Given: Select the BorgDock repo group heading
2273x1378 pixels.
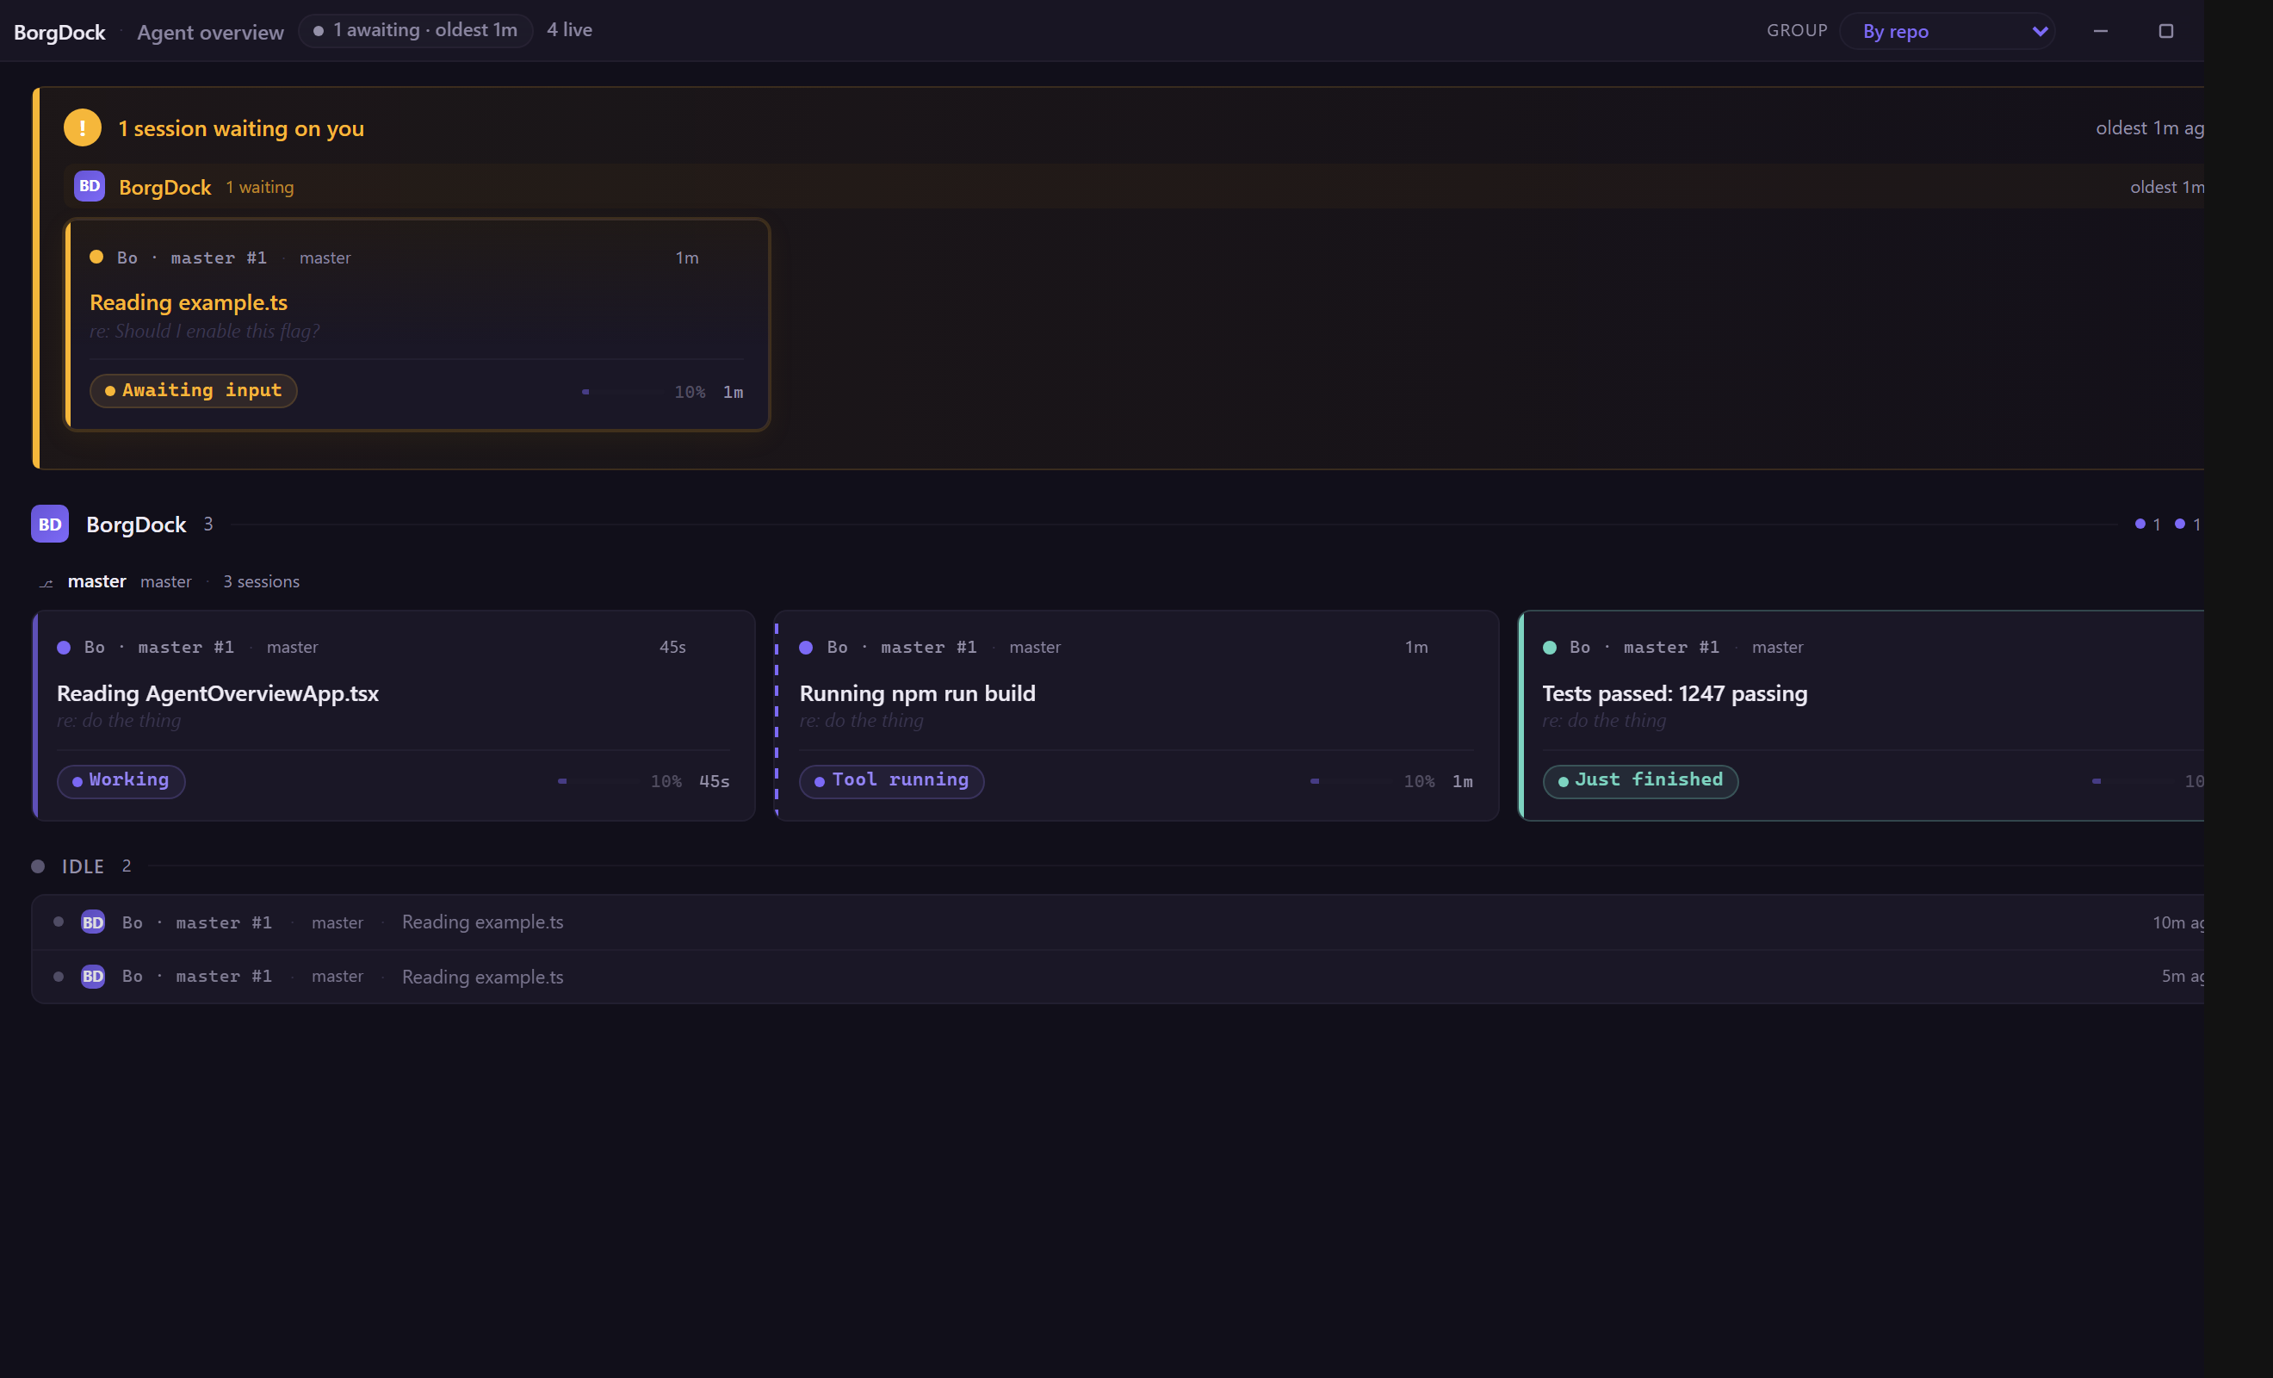Looking at the screenshot, I should point(137,525).
